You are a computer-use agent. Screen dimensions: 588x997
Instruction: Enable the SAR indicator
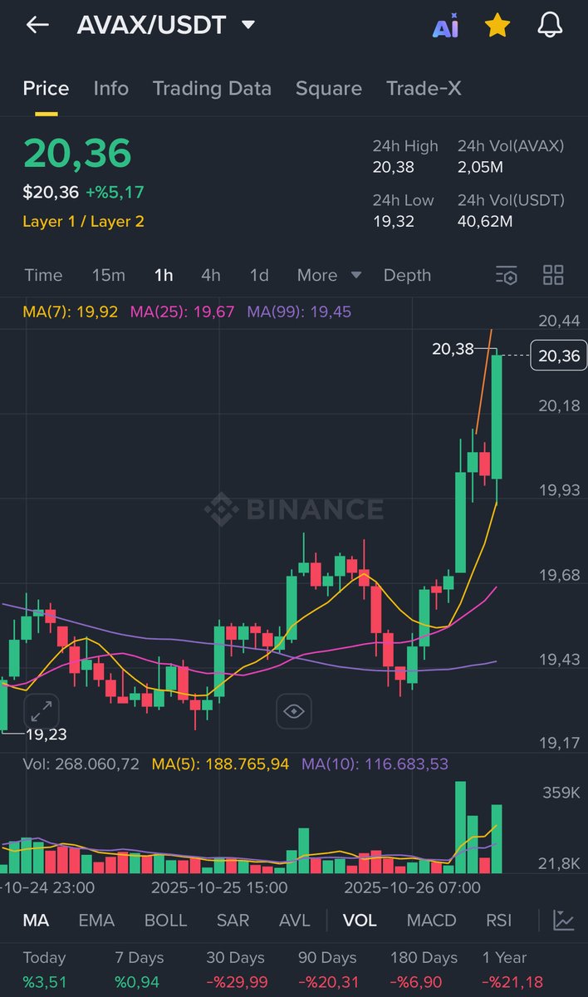[233, 920]
